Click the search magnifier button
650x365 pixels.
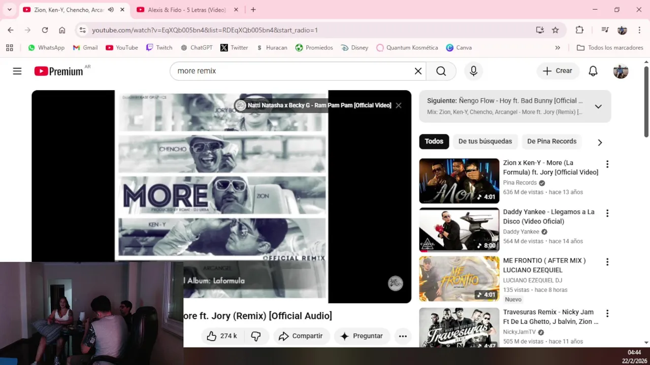tap(441, 71)
